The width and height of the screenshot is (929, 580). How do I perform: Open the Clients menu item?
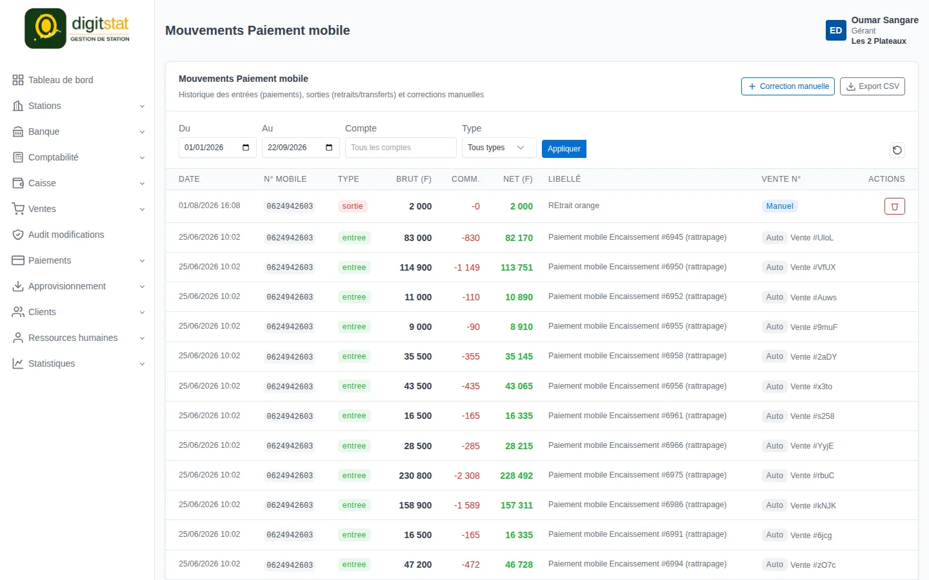[77, 312]
